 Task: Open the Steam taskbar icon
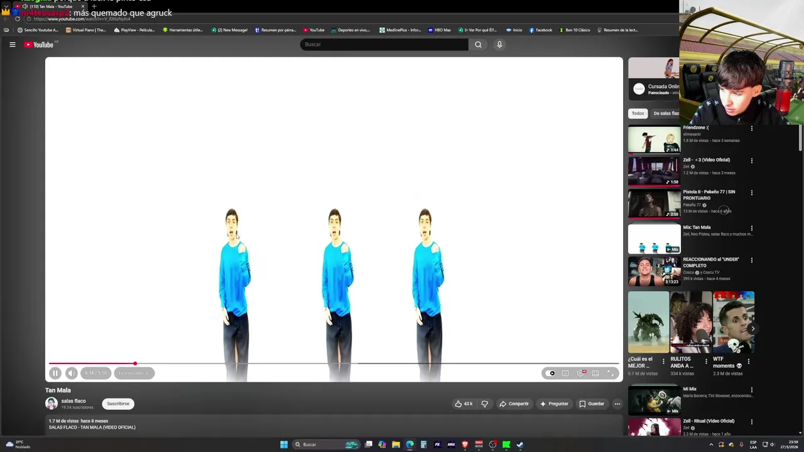tap(520, 444)
